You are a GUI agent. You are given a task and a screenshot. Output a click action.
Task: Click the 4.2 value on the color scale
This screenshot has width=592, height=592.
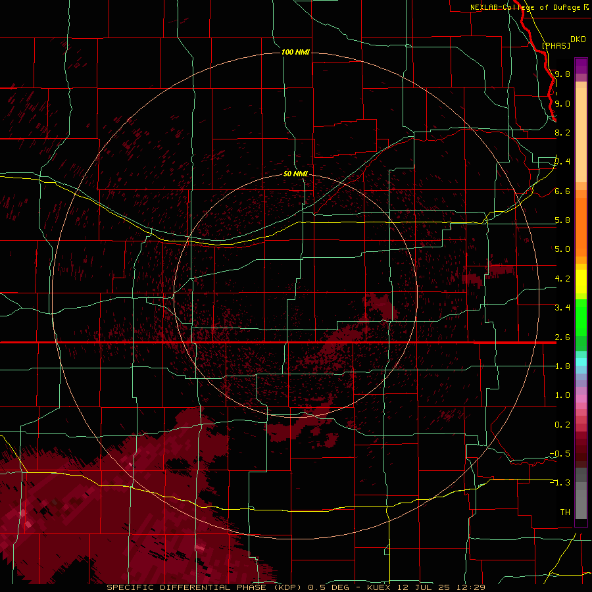click(562, 279)
